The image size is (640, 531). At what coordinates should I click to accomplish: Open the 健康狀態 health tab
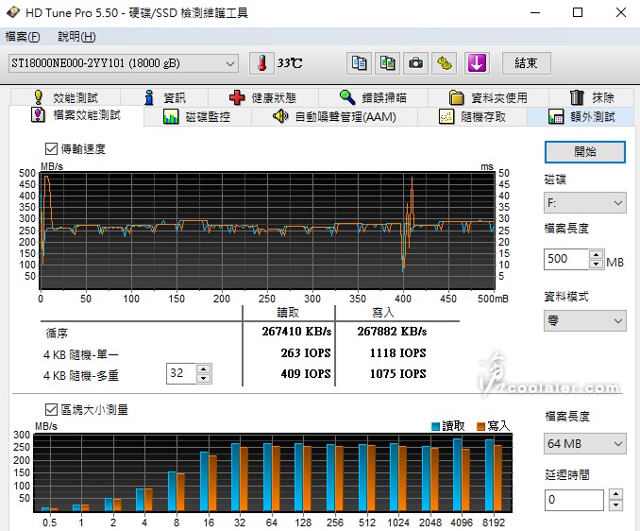263,97
